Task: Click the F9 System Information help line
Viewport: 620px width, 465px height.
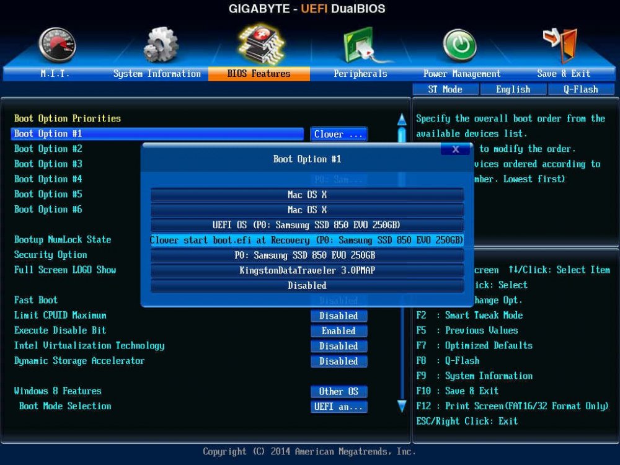Action: pos(474,376)
